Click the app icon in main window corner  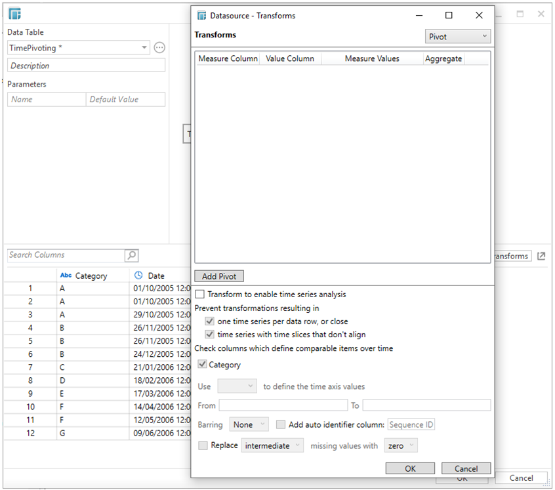point(15,14)
